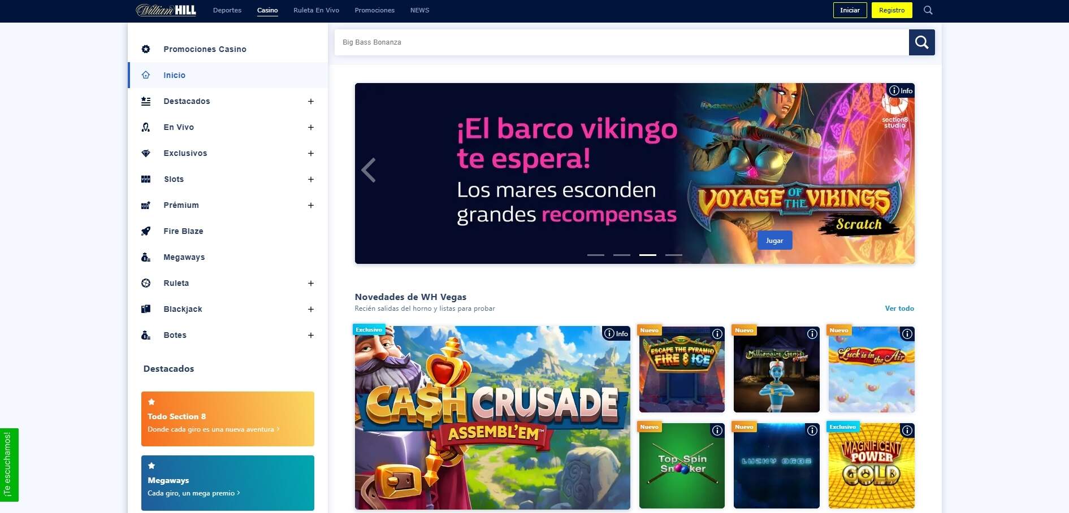Jump to the first banner slide indicator
This screenshot has height=513, width=1069.
(596, 255)
